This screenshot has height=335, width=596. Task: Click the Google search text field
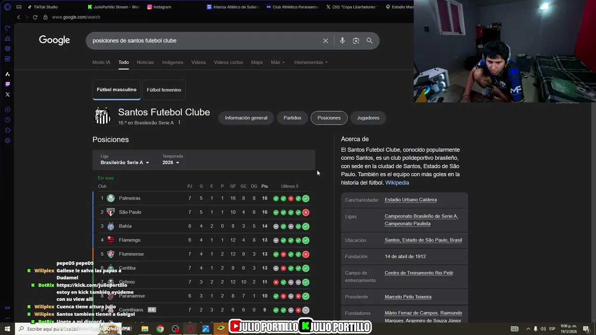coord(205,41)
